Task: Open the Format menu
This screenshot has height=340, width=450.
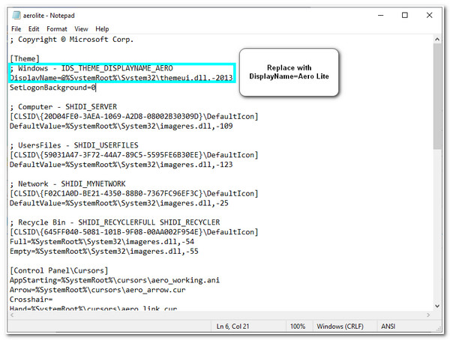Action: click(57, 29)
